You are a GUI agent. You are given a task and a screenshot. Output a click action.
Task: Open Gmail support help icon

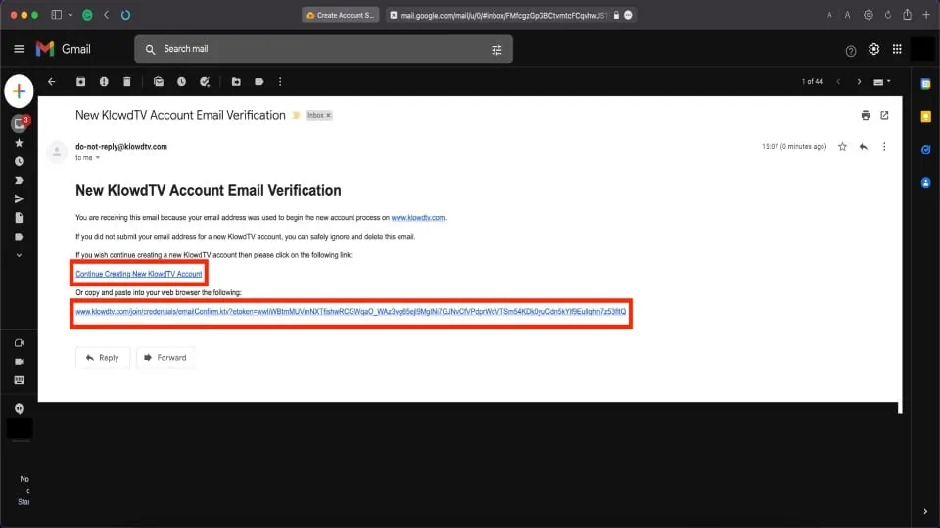click(850, 51)
